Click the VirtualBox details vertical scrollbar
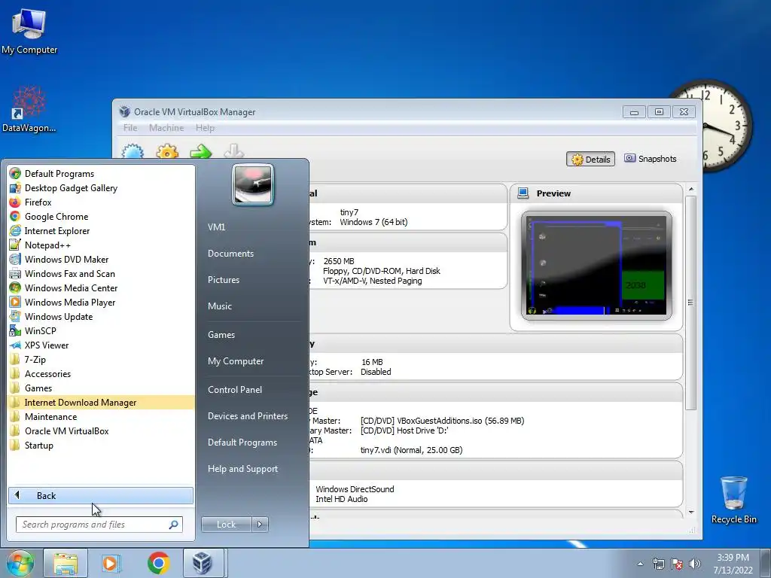771x578 pixels. [691, 303]
